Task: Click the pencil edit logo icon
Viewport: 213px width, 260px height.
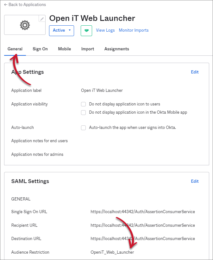Action: pos(42,19)
